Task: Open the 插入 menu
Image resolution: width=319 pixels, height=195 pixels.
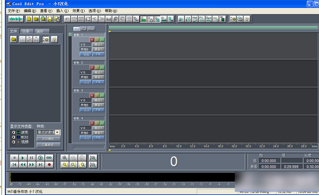Action: point(62,11)
